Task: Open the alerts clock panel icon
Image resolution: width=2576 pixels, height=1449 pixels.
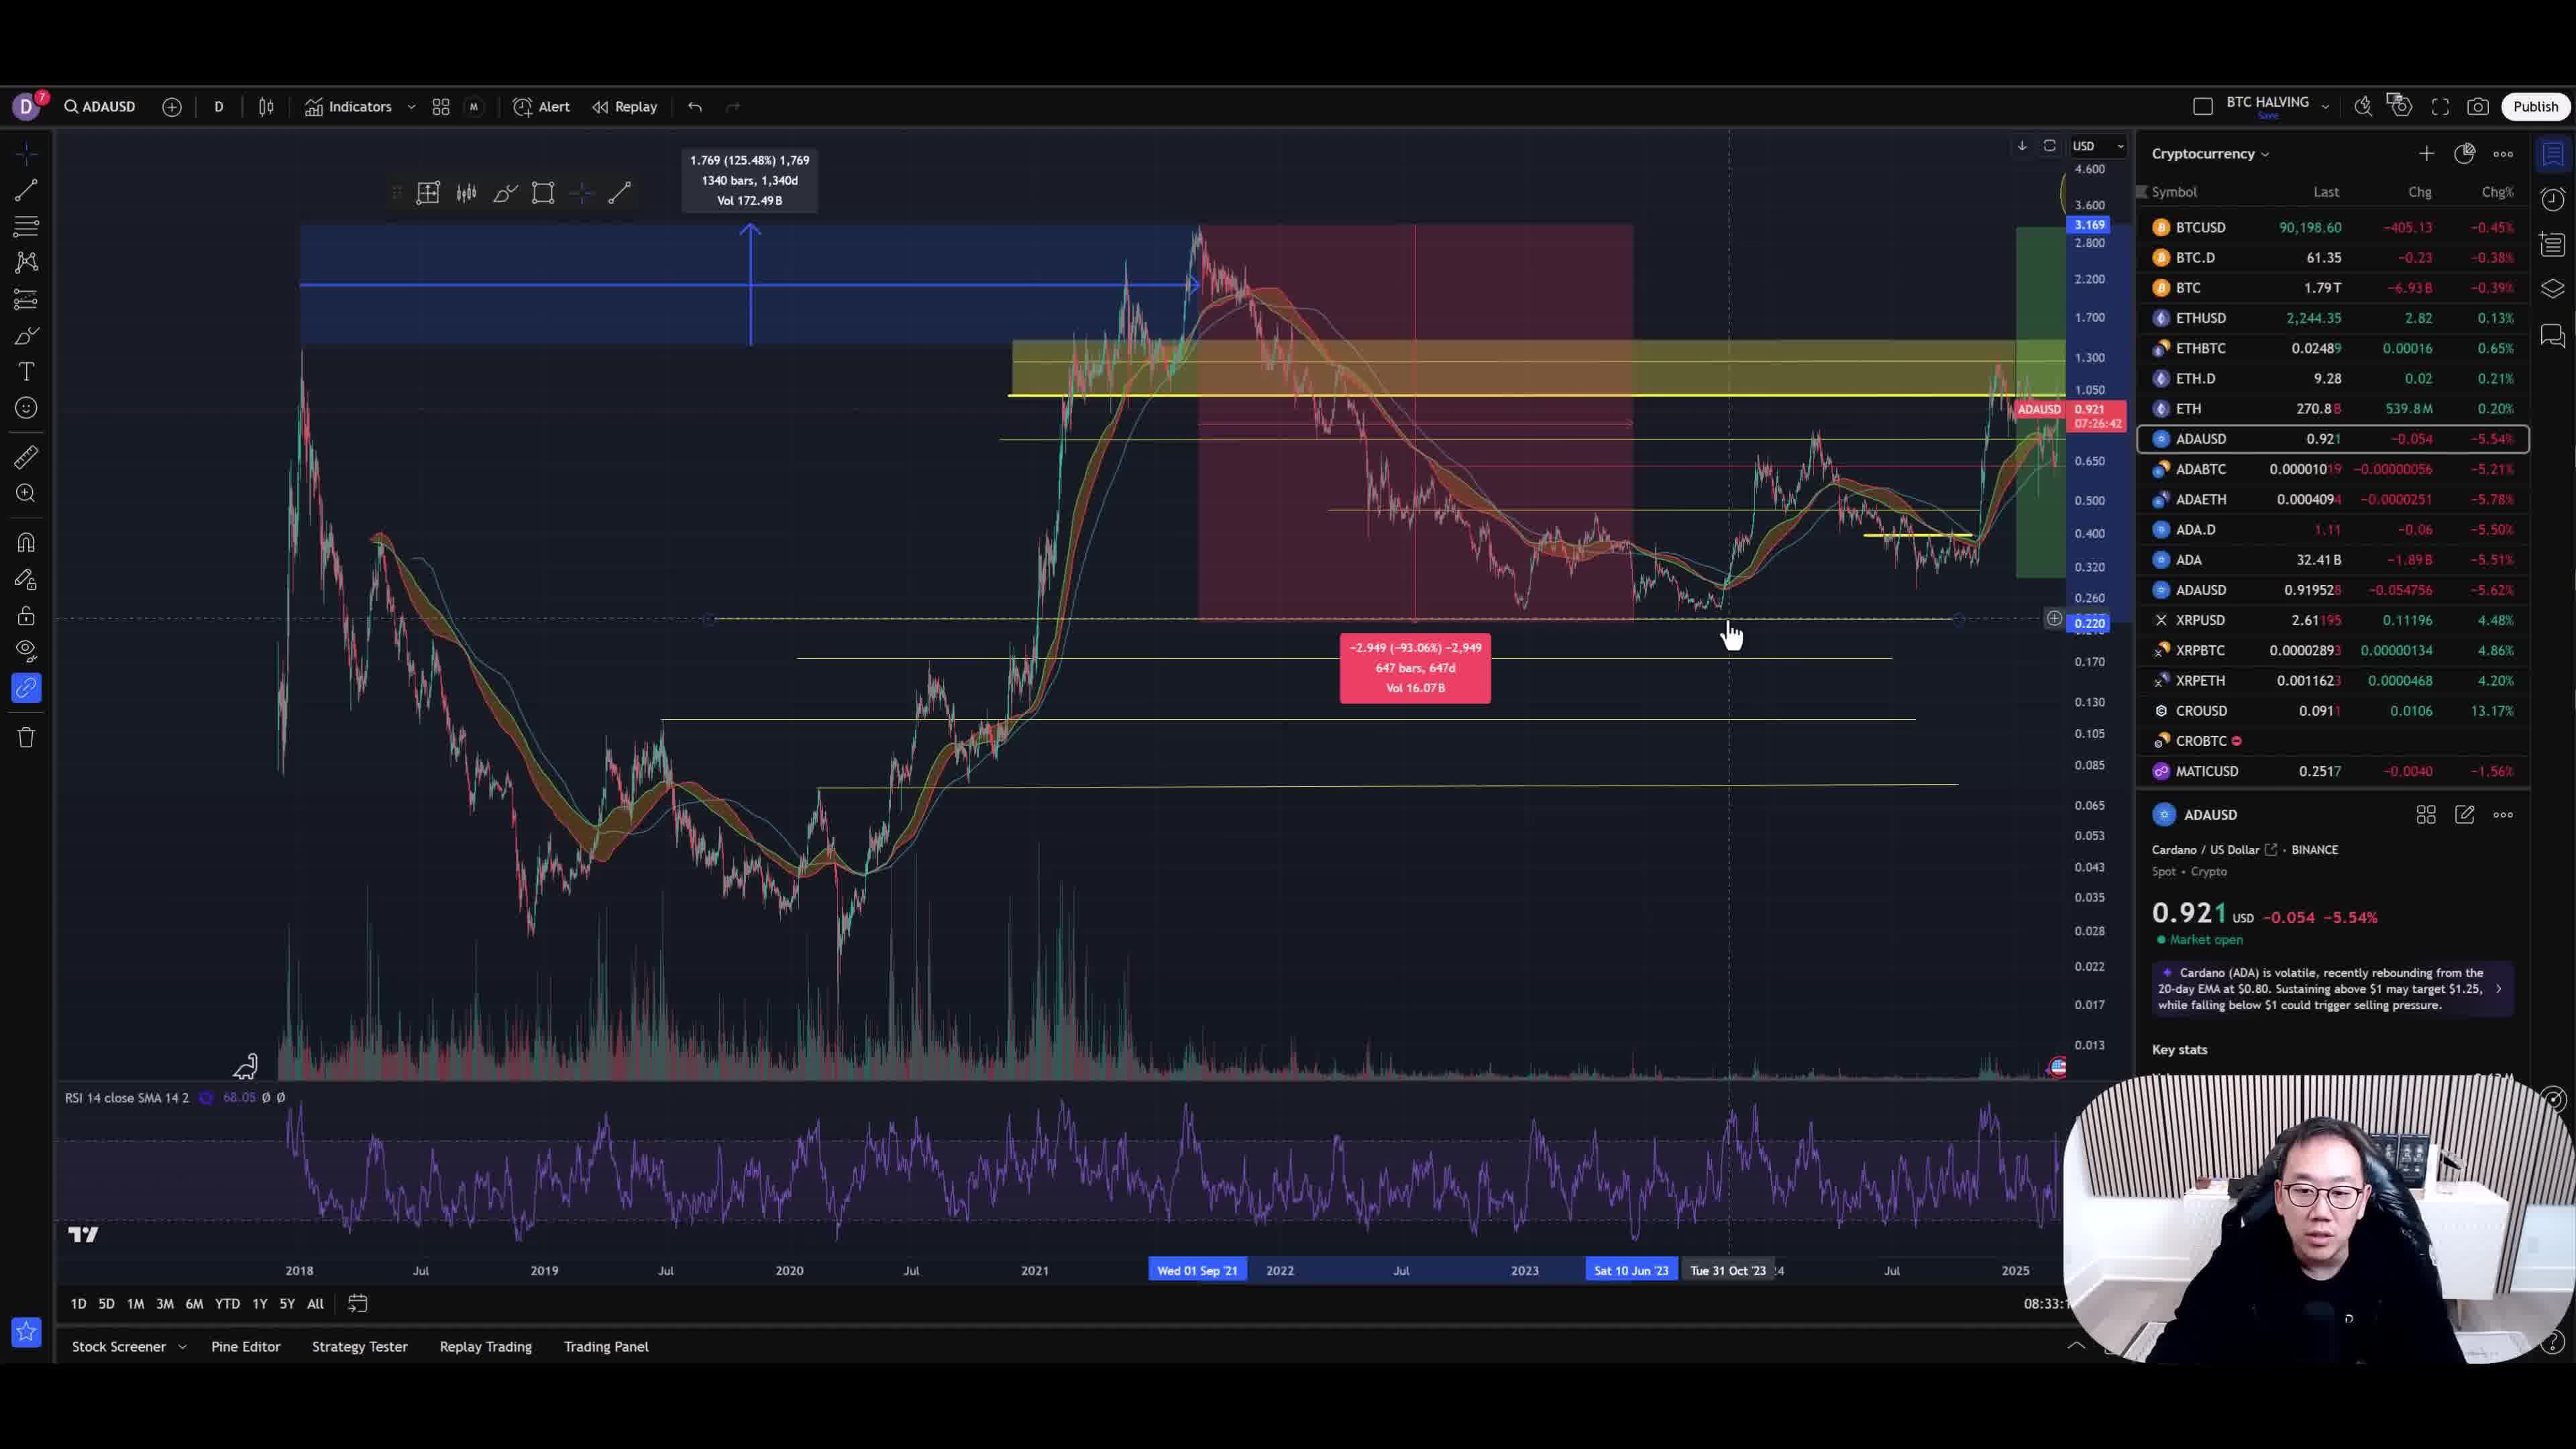Action: tap(2553, 199)
